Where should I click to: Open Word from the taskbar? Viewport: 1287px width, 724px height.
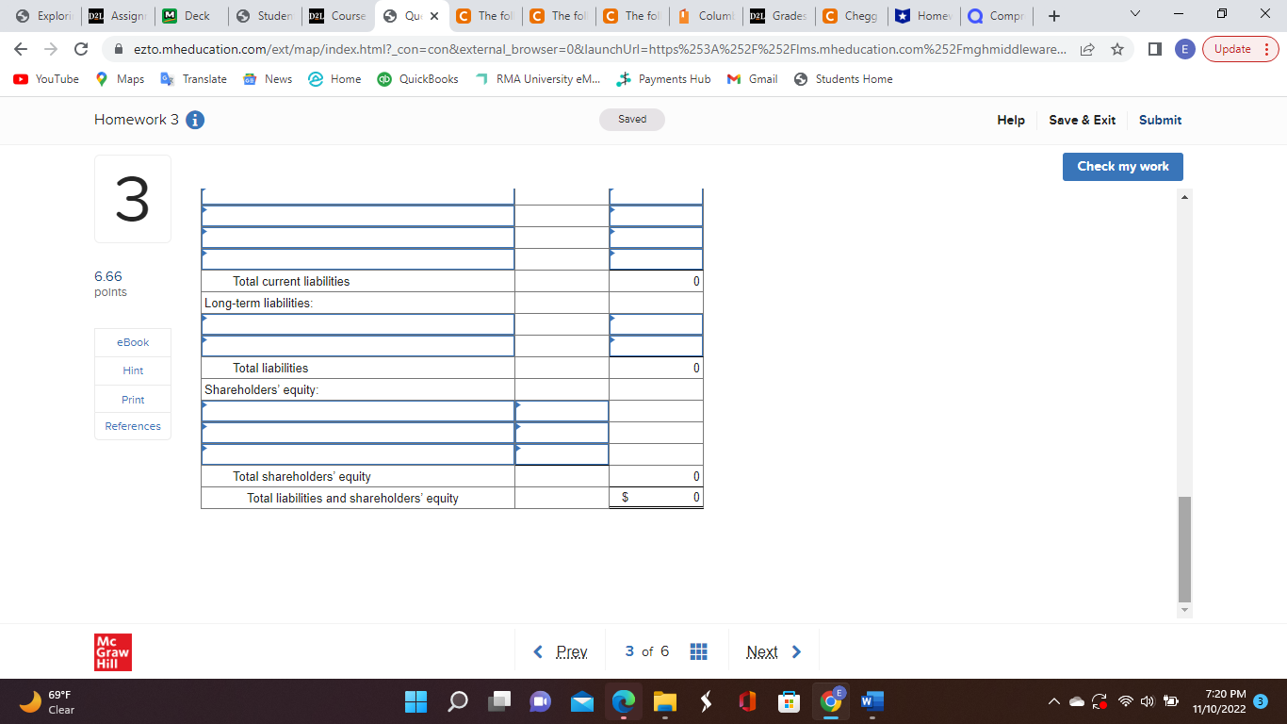click(x=871, y=701)
